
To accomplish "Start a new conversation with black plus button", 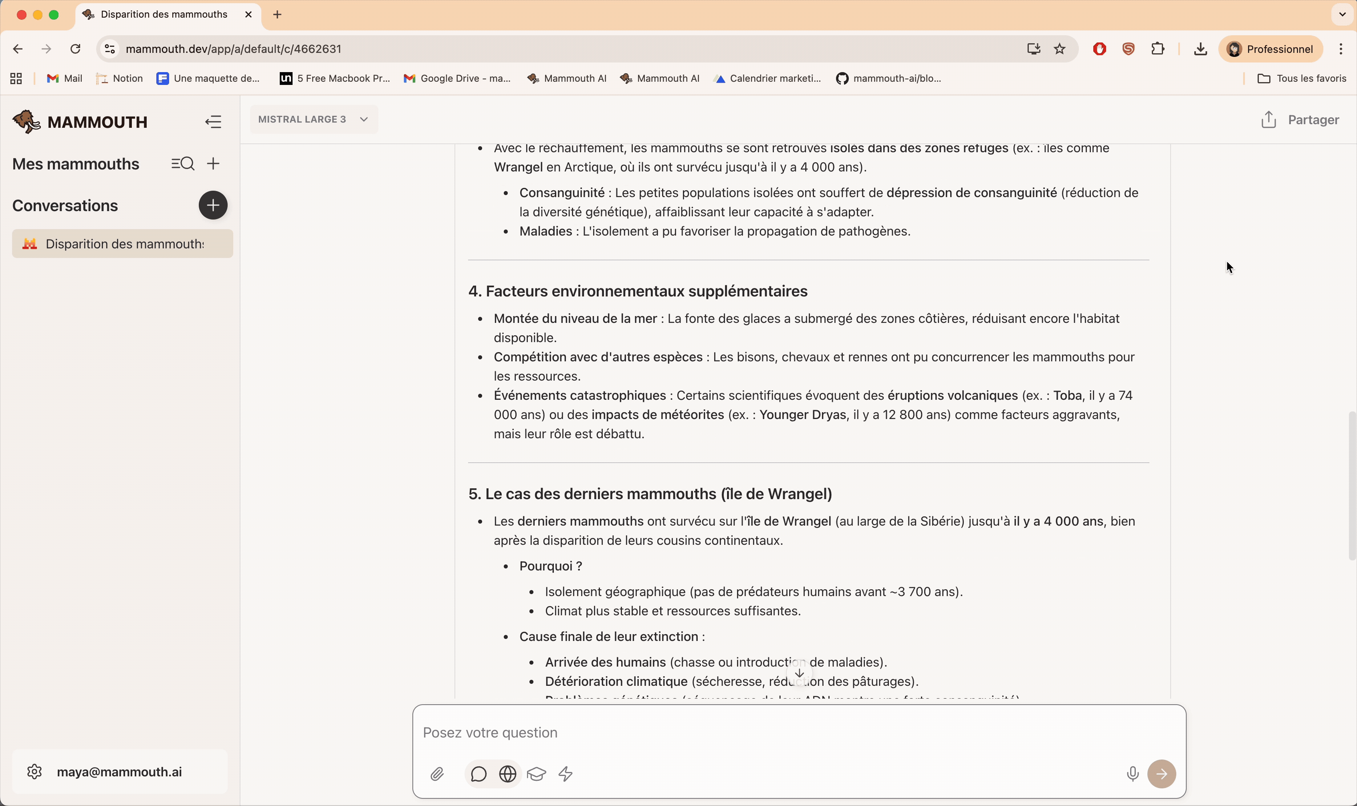I will pyautogui.click(x=213, y=205).
